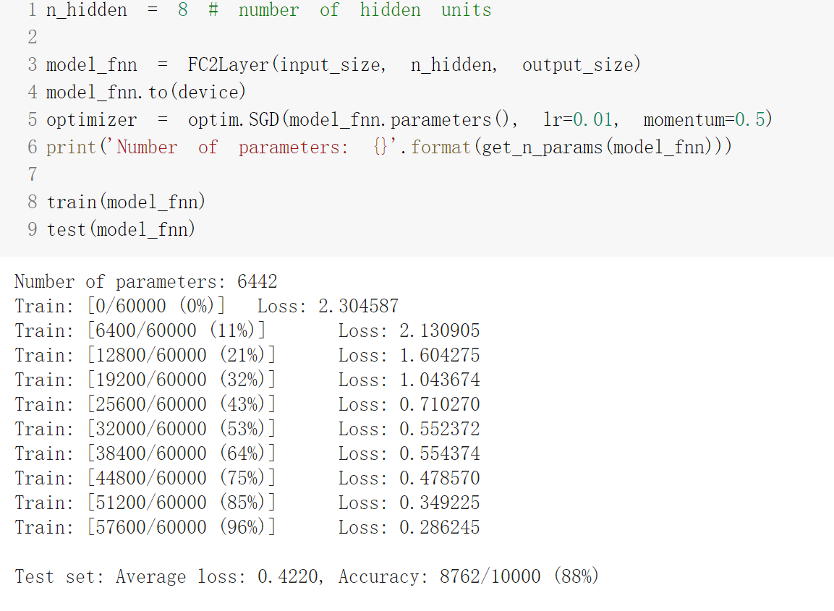Click empty code line number 7
The width and height of the screenshot is (834, 611).
coord(33,174)
